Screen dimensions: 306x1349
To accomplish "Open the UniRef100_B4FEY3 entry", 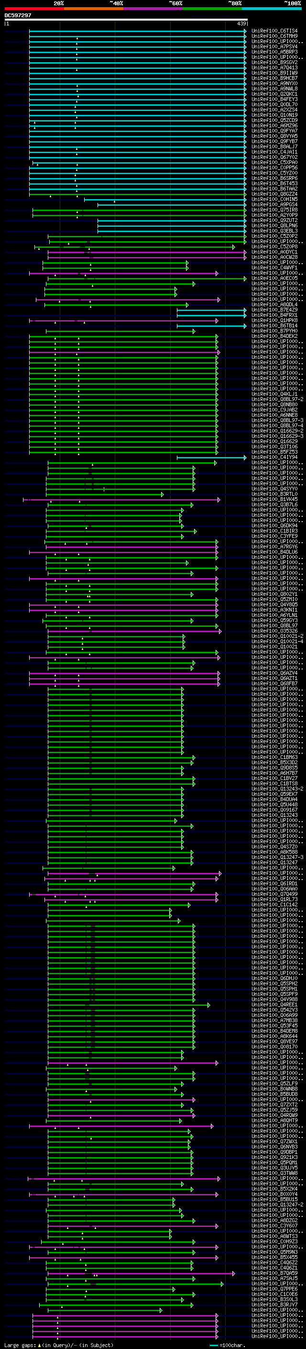I will pos(274,99).
